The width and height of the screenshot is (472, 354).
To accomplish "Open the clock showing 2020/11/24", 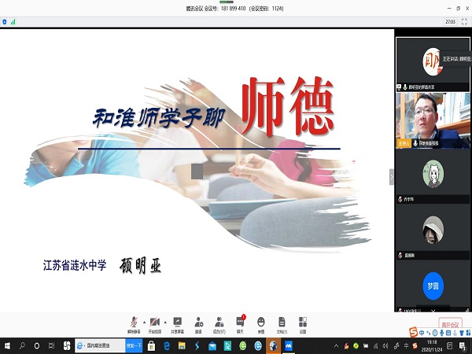I will pos(432,346).
